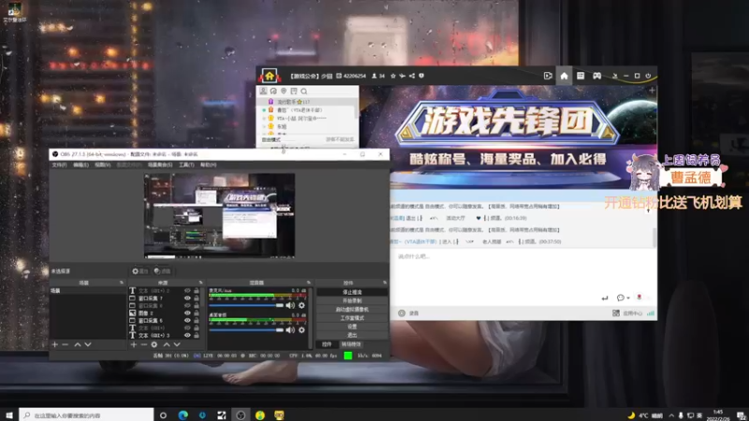Click YY shield icon next to share

click(x=421, y=76)
